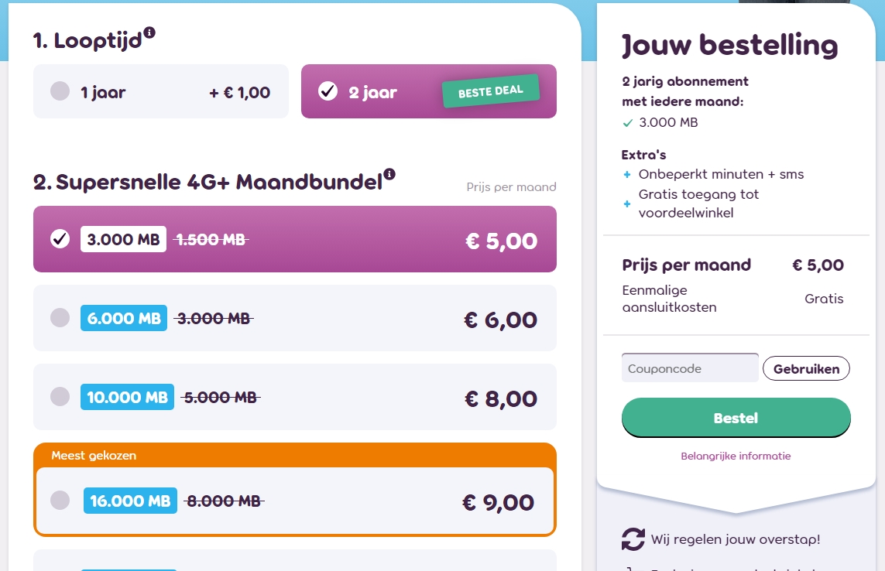Open the info icon beside Supersnelle 4G+ Maandbundel
Image resolution: width=885 pixels, height=571 pixels.
389,174
